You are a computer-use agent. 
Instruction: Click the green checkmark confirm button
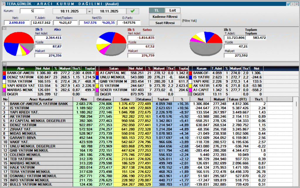132,11
